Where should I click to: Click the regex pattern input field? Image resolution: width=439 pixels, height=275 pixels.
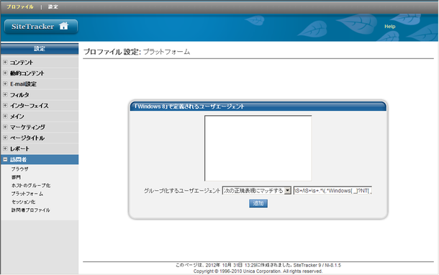(332, 191)
